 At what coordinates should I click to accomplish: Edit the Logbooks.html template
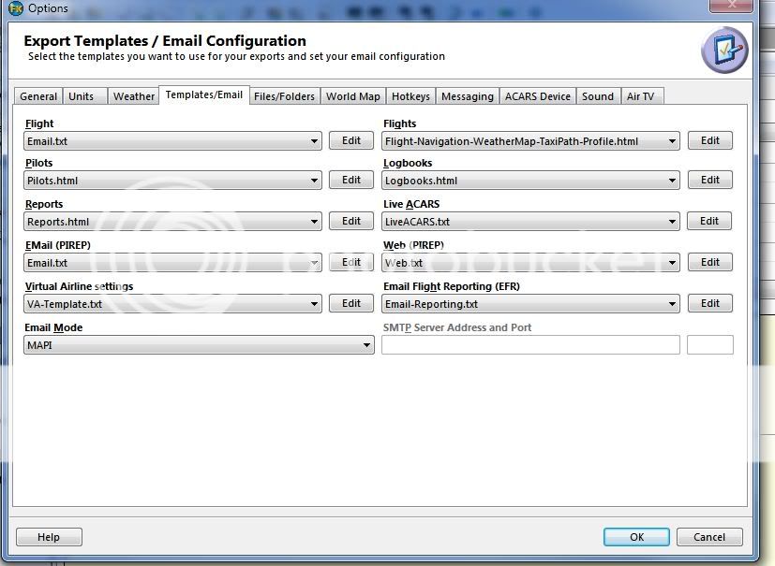coord(709,180)
